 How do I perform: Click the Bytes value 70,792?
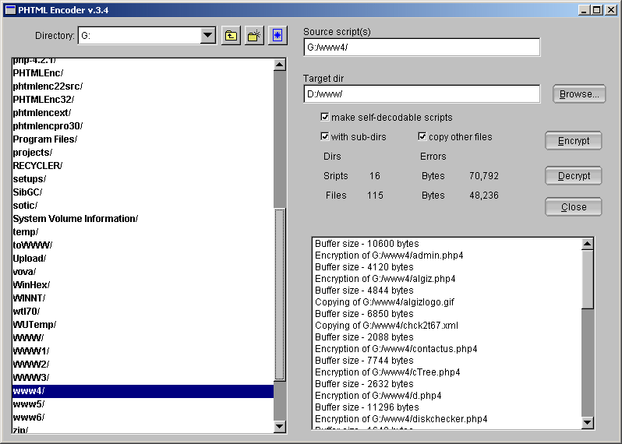coord(484,175)
